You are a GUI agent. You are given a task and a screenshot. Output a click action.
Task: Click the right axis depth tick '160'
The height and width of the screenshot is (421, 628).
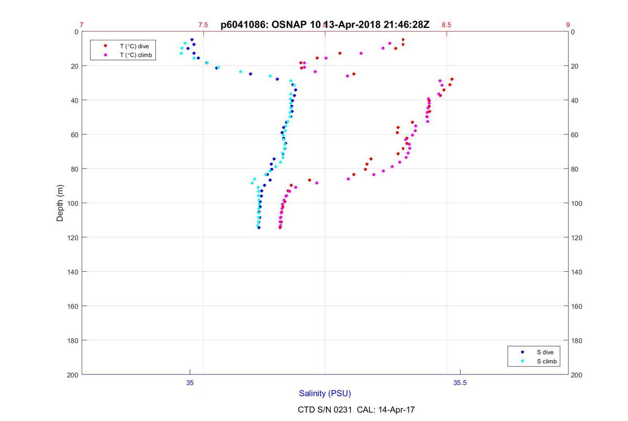click(x=577, y=306)
